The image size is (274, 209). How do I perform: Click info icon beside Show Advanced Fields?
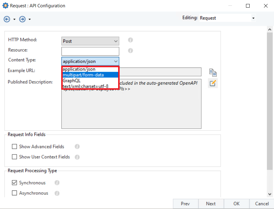click(77, 147)
